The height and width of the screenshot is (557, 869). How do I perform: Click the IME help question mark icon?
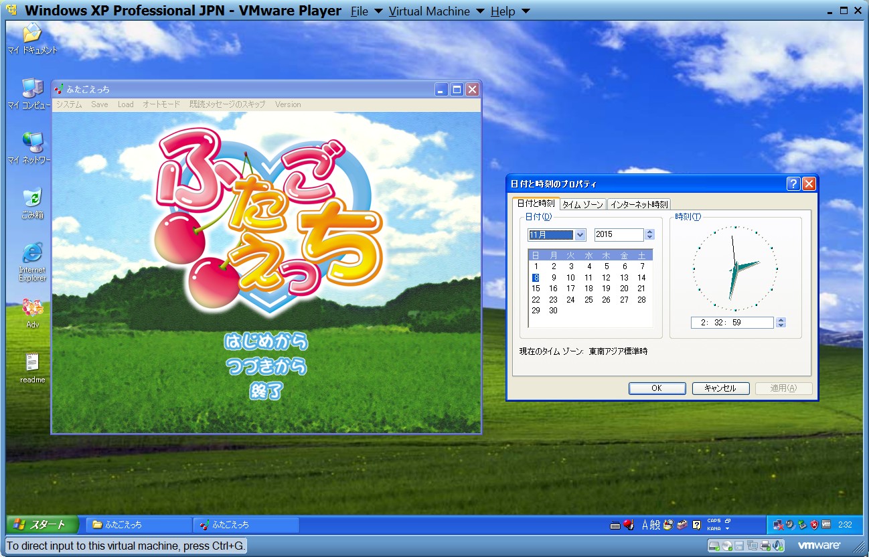(696, 525)
